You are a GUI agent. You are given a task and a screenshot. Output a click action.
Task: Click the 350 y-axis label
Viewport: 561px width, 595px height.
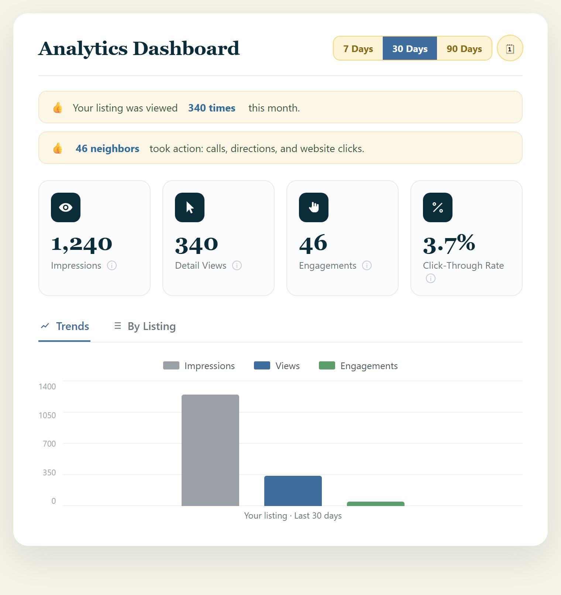tap(49, 472)
